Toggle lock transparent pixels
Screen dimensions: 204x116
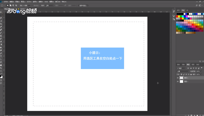[x=181, y=74]
